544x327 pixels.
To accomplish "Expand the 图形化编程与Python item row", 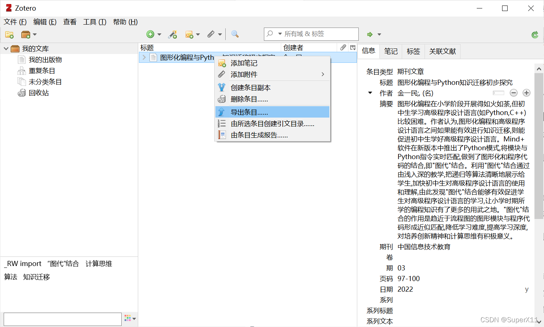I will coord(144,57).
